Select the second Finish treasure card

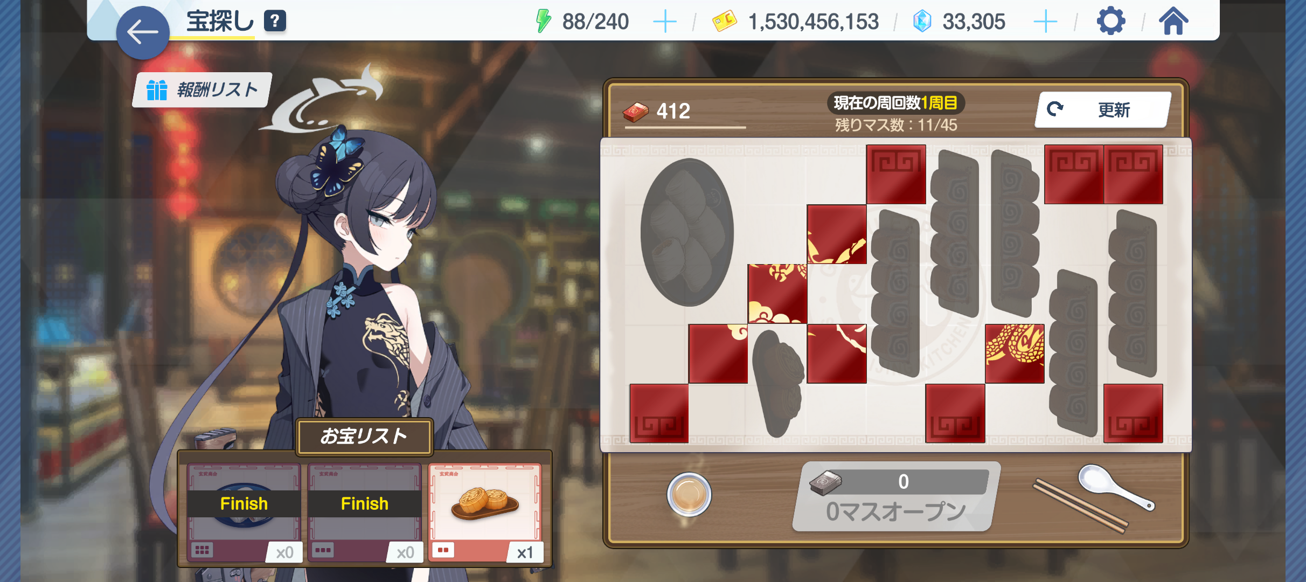[x=365, y=512]
